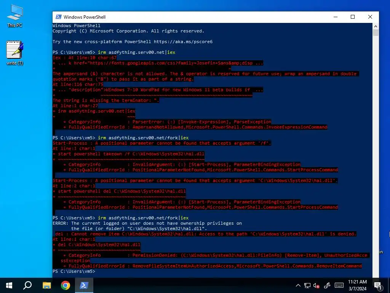Viewport: 390px width, 293px height.
Task: Click 'RemoveFileSystemItemUnAuthorizedAccess' error id line
Action: pyautogui.click(x=213, y=266)
